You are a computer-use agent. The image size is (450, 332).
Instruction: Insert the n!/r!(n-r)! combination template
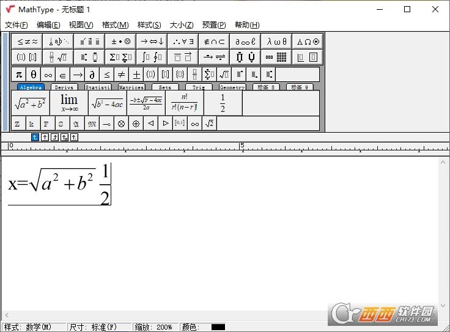point(185,103)
